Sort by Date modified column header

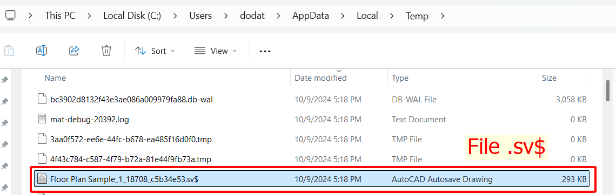click(320, 78)
